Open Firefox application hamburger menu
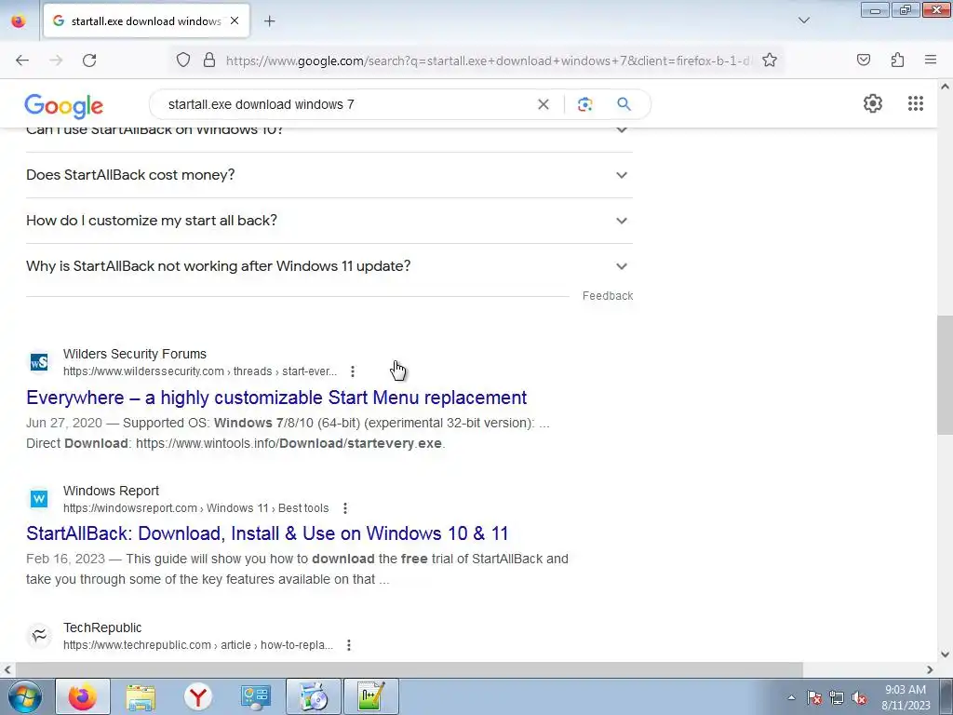This screenshot has width=953, height=715. [x=931, y=61]
